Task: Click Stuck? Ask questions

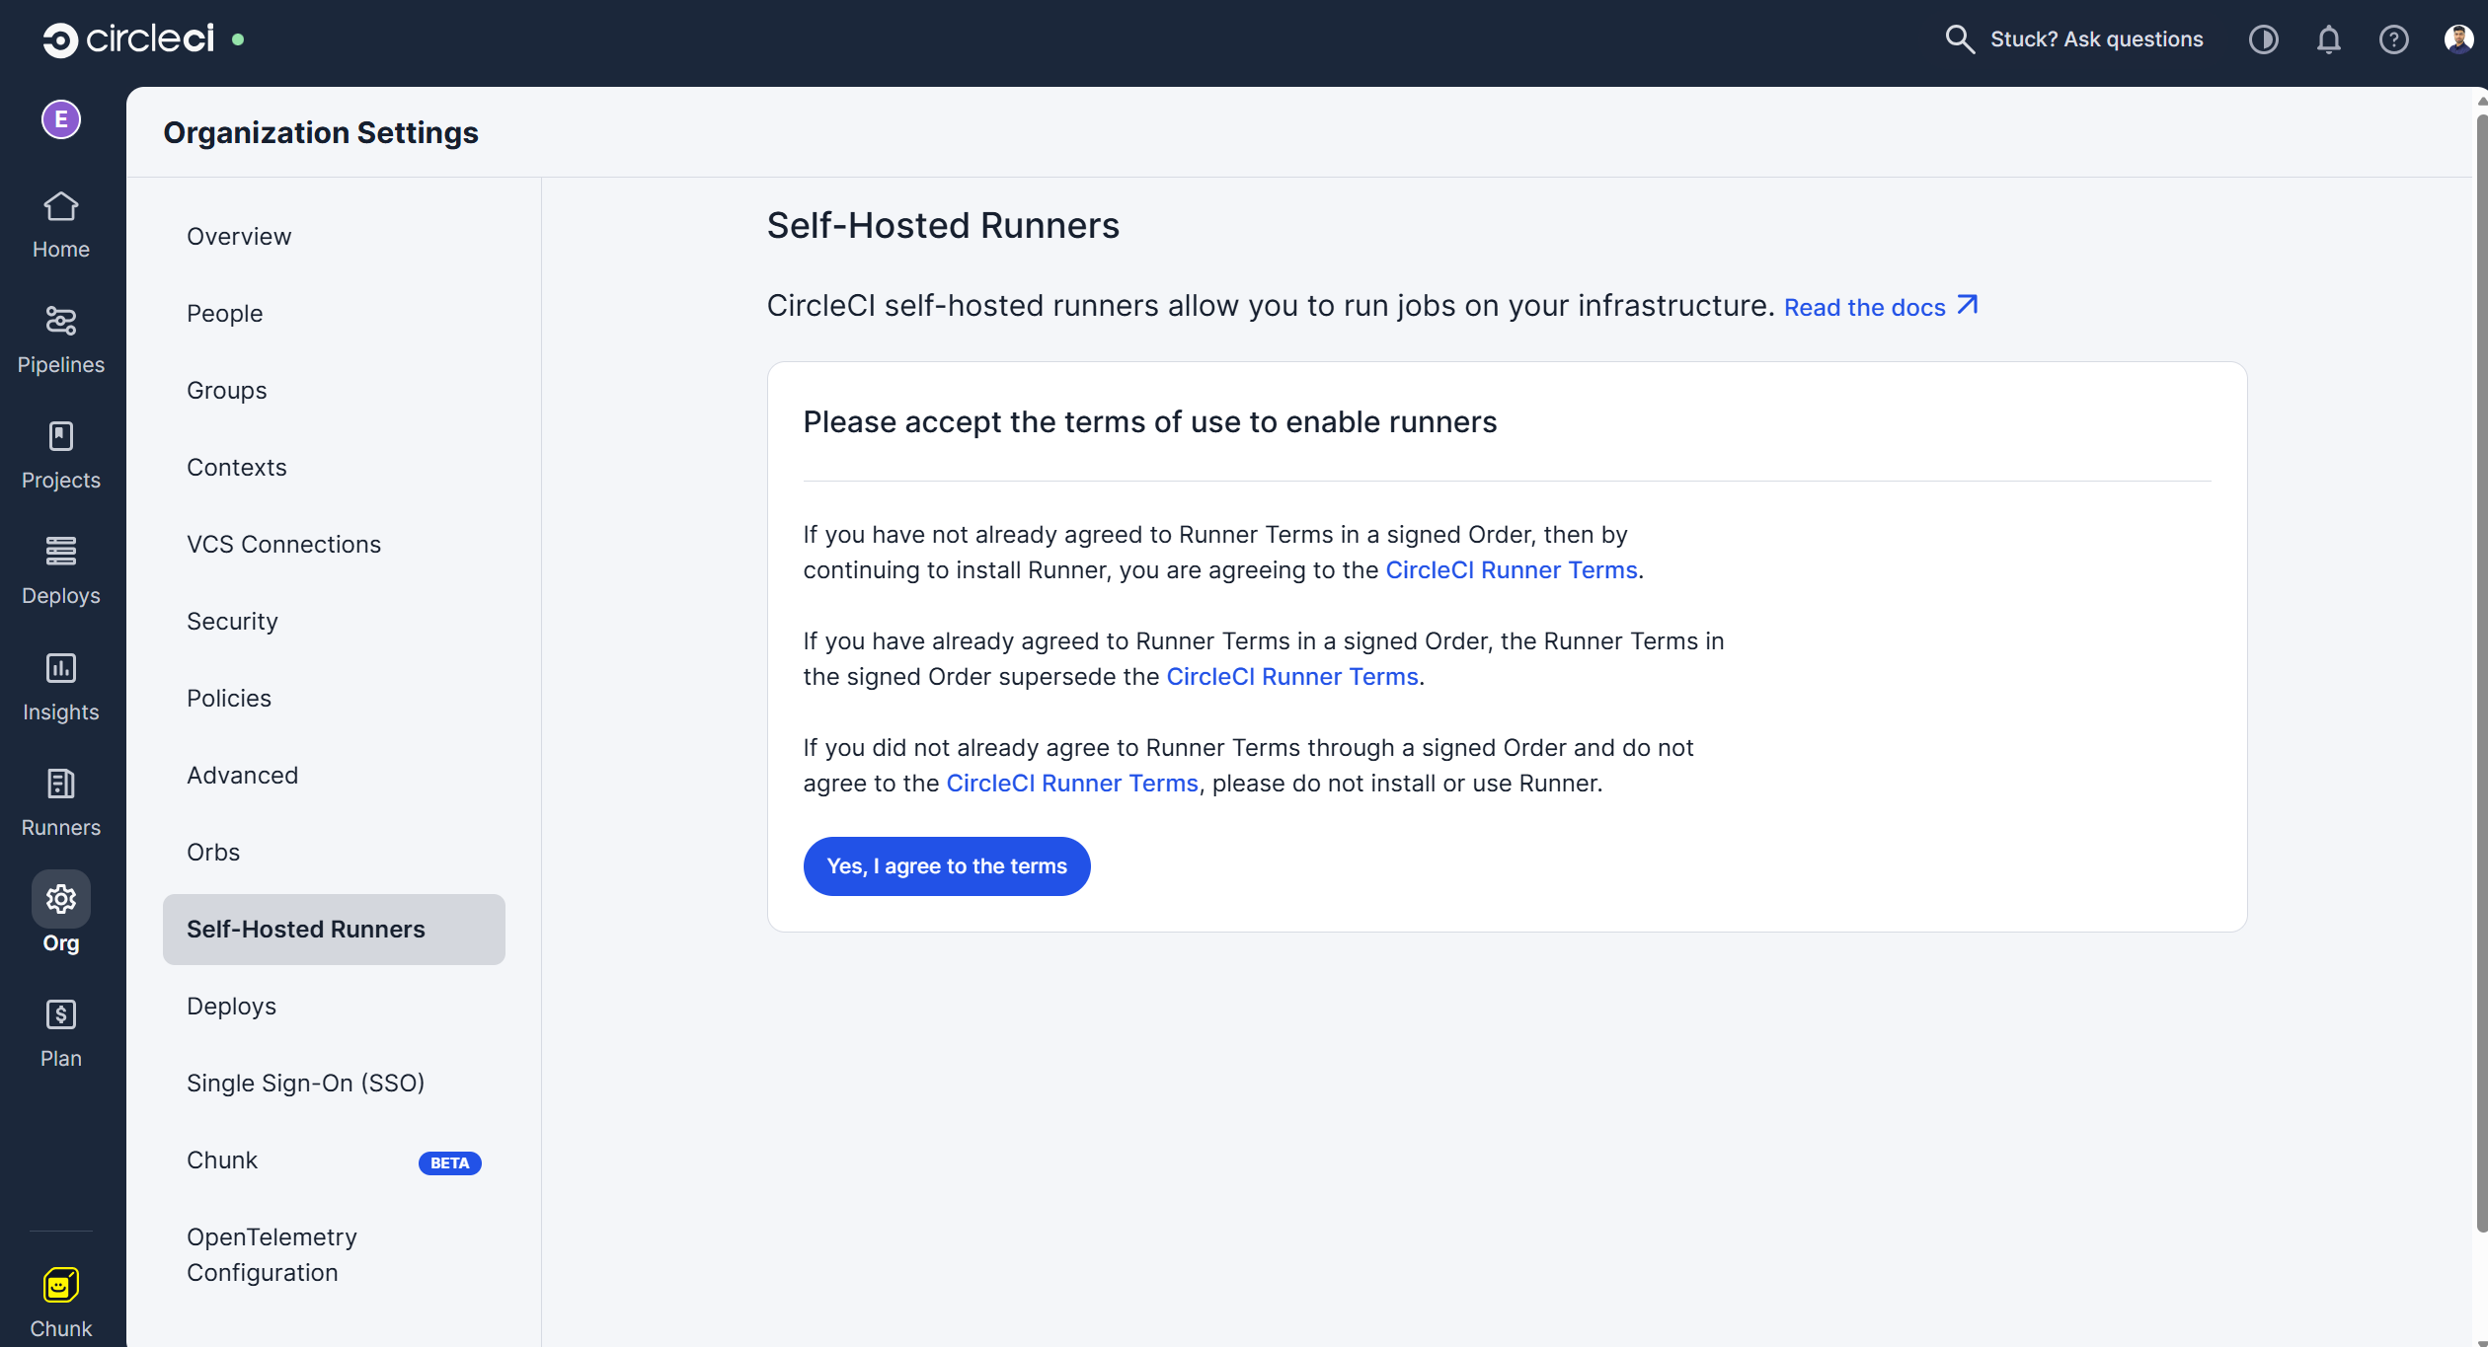Action: (x=2096, y=39)
